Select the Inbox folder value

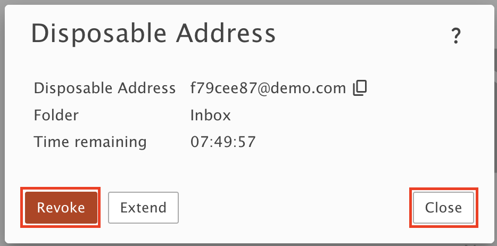pyautogui.click(x=211, y=116)
